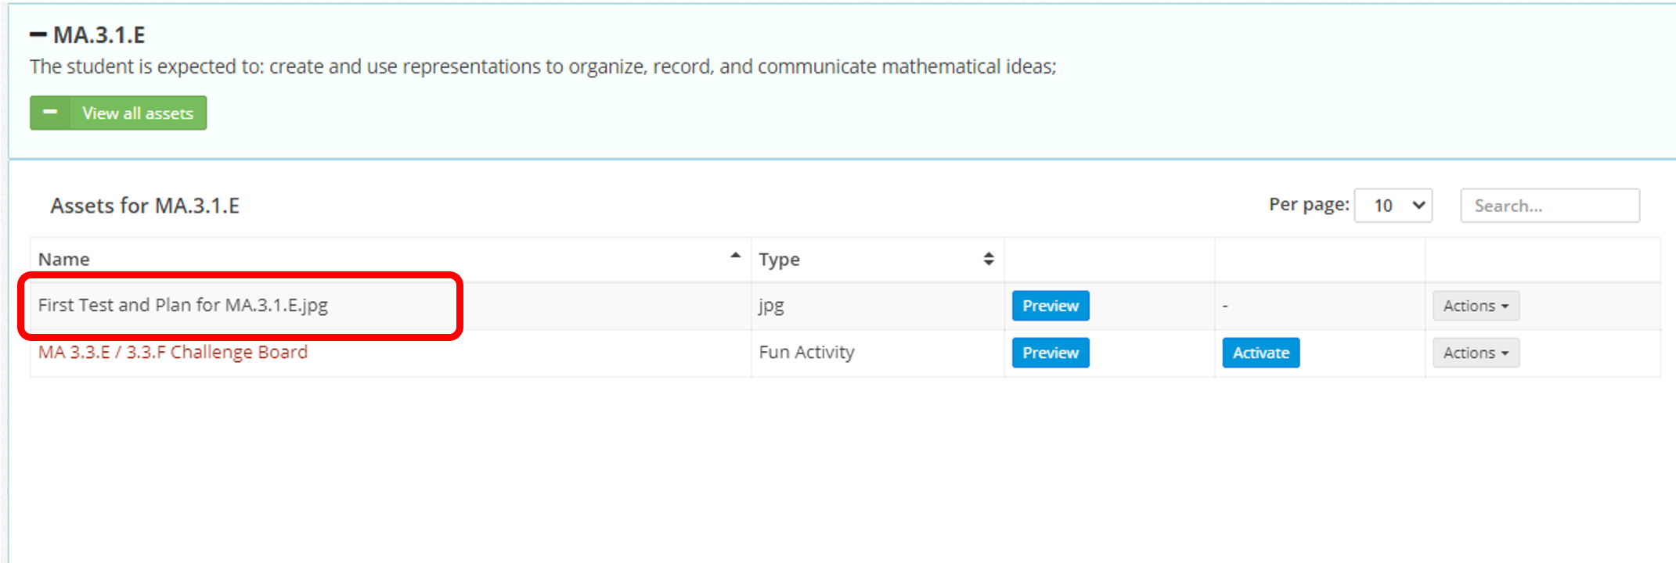The image size is (1676, 563).
Task: Click the Search input field
Action: [1548, 206]
